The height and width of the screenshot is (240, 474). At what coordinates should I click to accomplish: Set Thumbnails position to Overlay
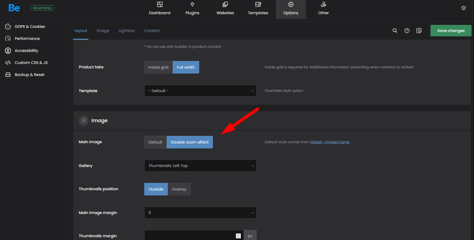[x=179, y=189]
